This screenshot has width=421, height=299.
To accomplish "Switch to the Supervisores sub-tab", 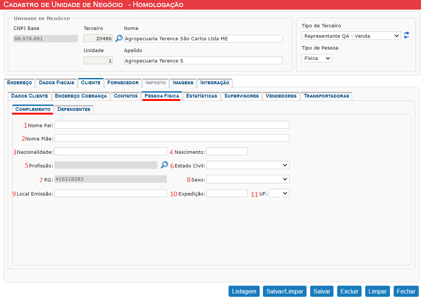I will click(x=242, y=96).
